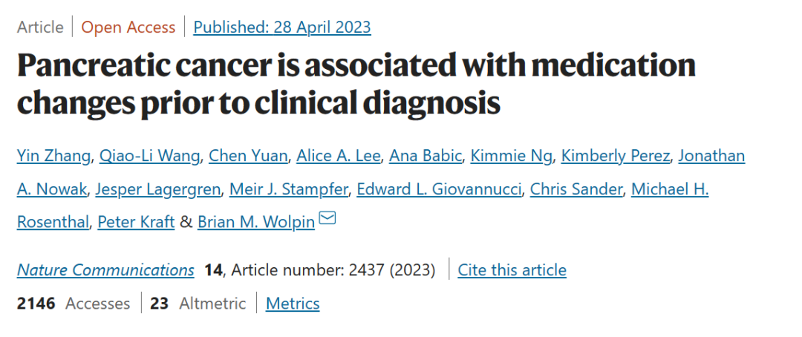This screenshot has width=802, height=337.
Task: Click the email envelope icon beside Brian M. Wolpin
Action: tap(327, 219)
